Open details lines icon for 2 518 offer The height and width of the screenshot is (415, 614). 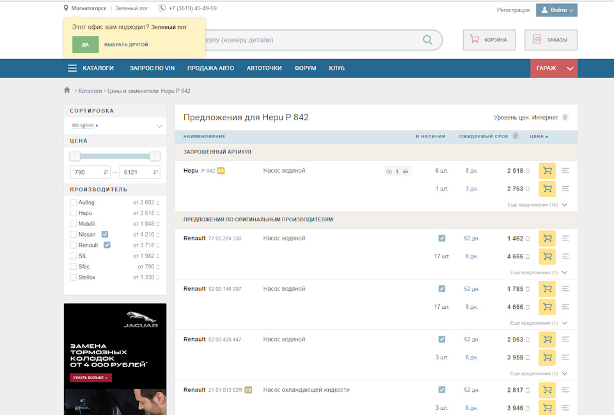(x=565, y=171)
